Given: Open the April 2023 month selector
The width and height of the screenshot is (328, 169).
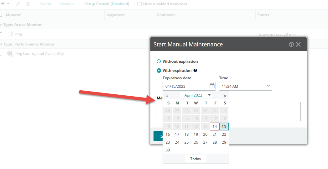Looking at the screenshot, I should pos(196,95).
